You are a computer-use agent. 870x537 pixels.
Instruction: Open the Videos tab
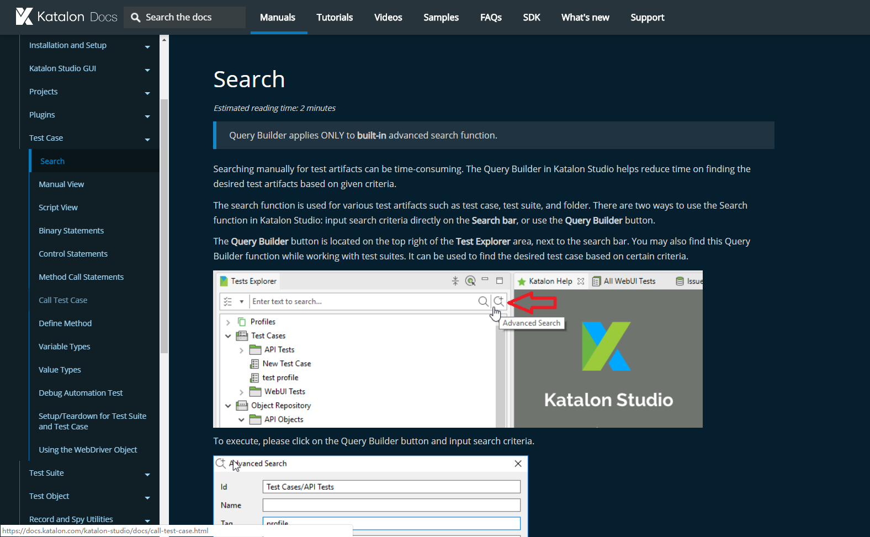(x=388, y=17)
